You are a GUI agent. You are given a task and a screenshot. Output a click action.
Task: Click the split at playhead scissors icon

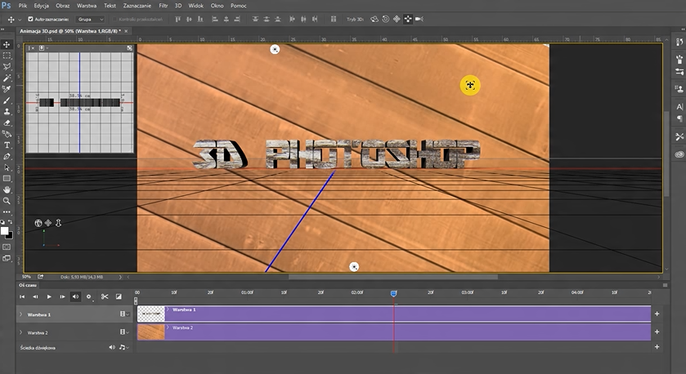[105, 296]
